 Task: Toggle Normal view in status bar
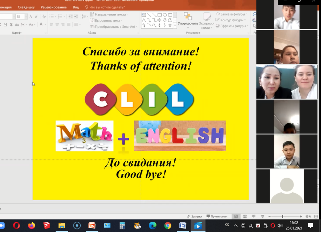[x=236, y=216]
